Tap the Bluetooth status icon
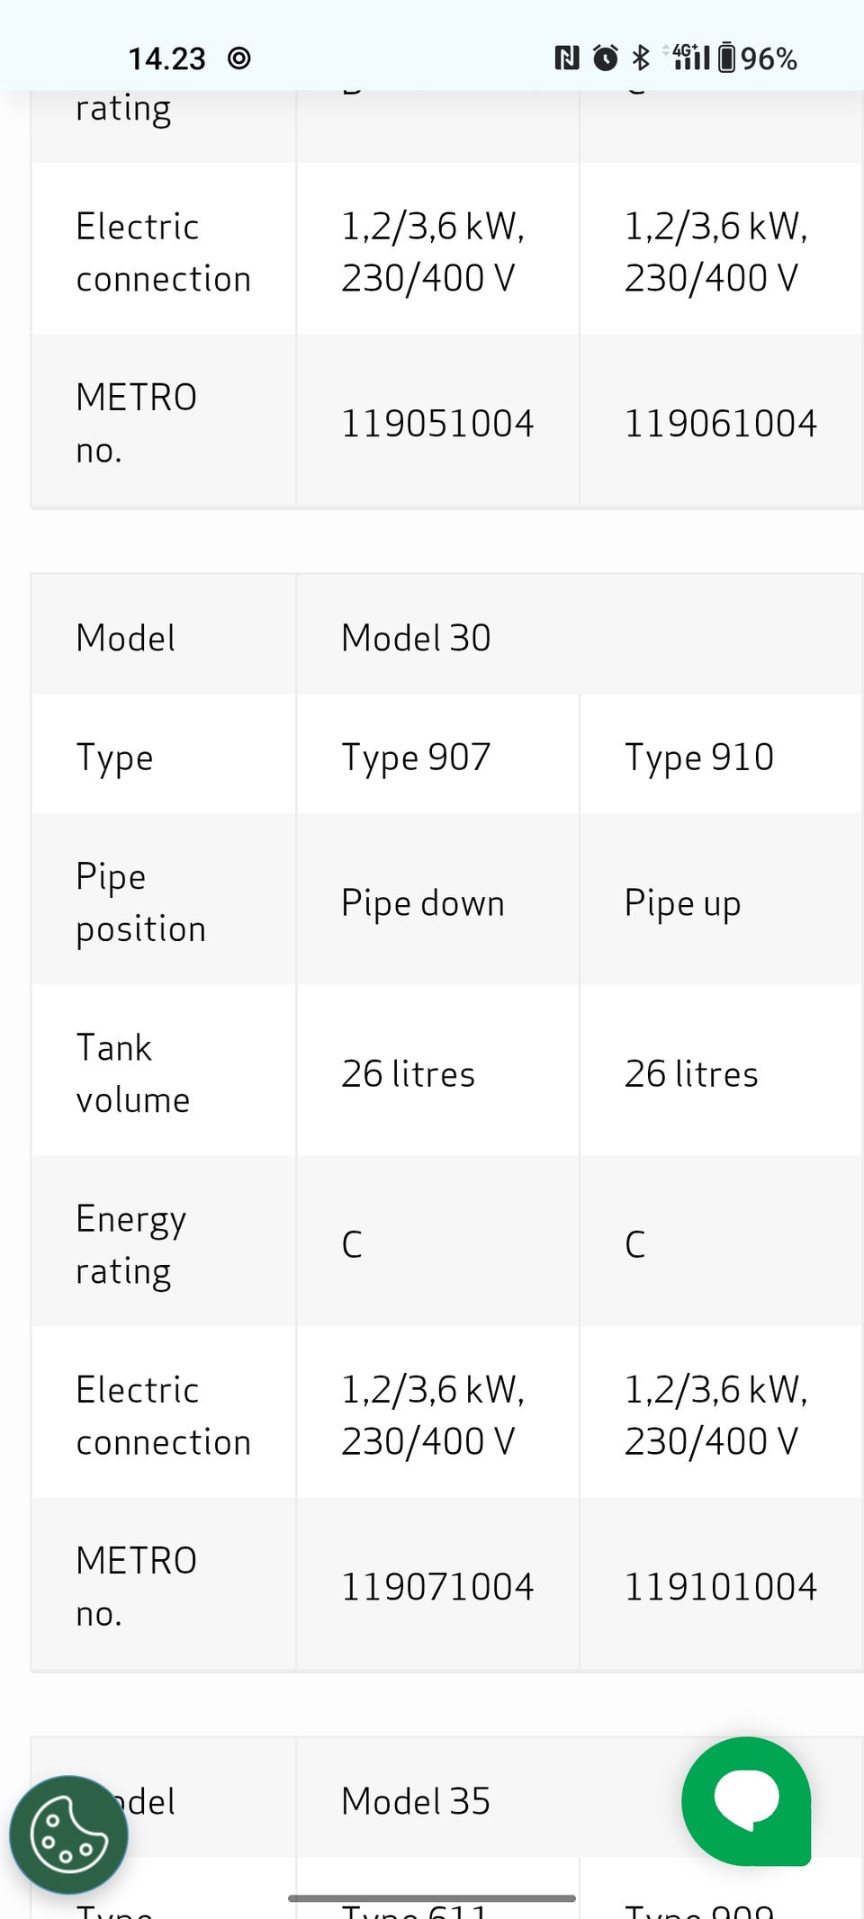Image resolution: width=864 pixels, height=1919 pixels. click(641, 59)
